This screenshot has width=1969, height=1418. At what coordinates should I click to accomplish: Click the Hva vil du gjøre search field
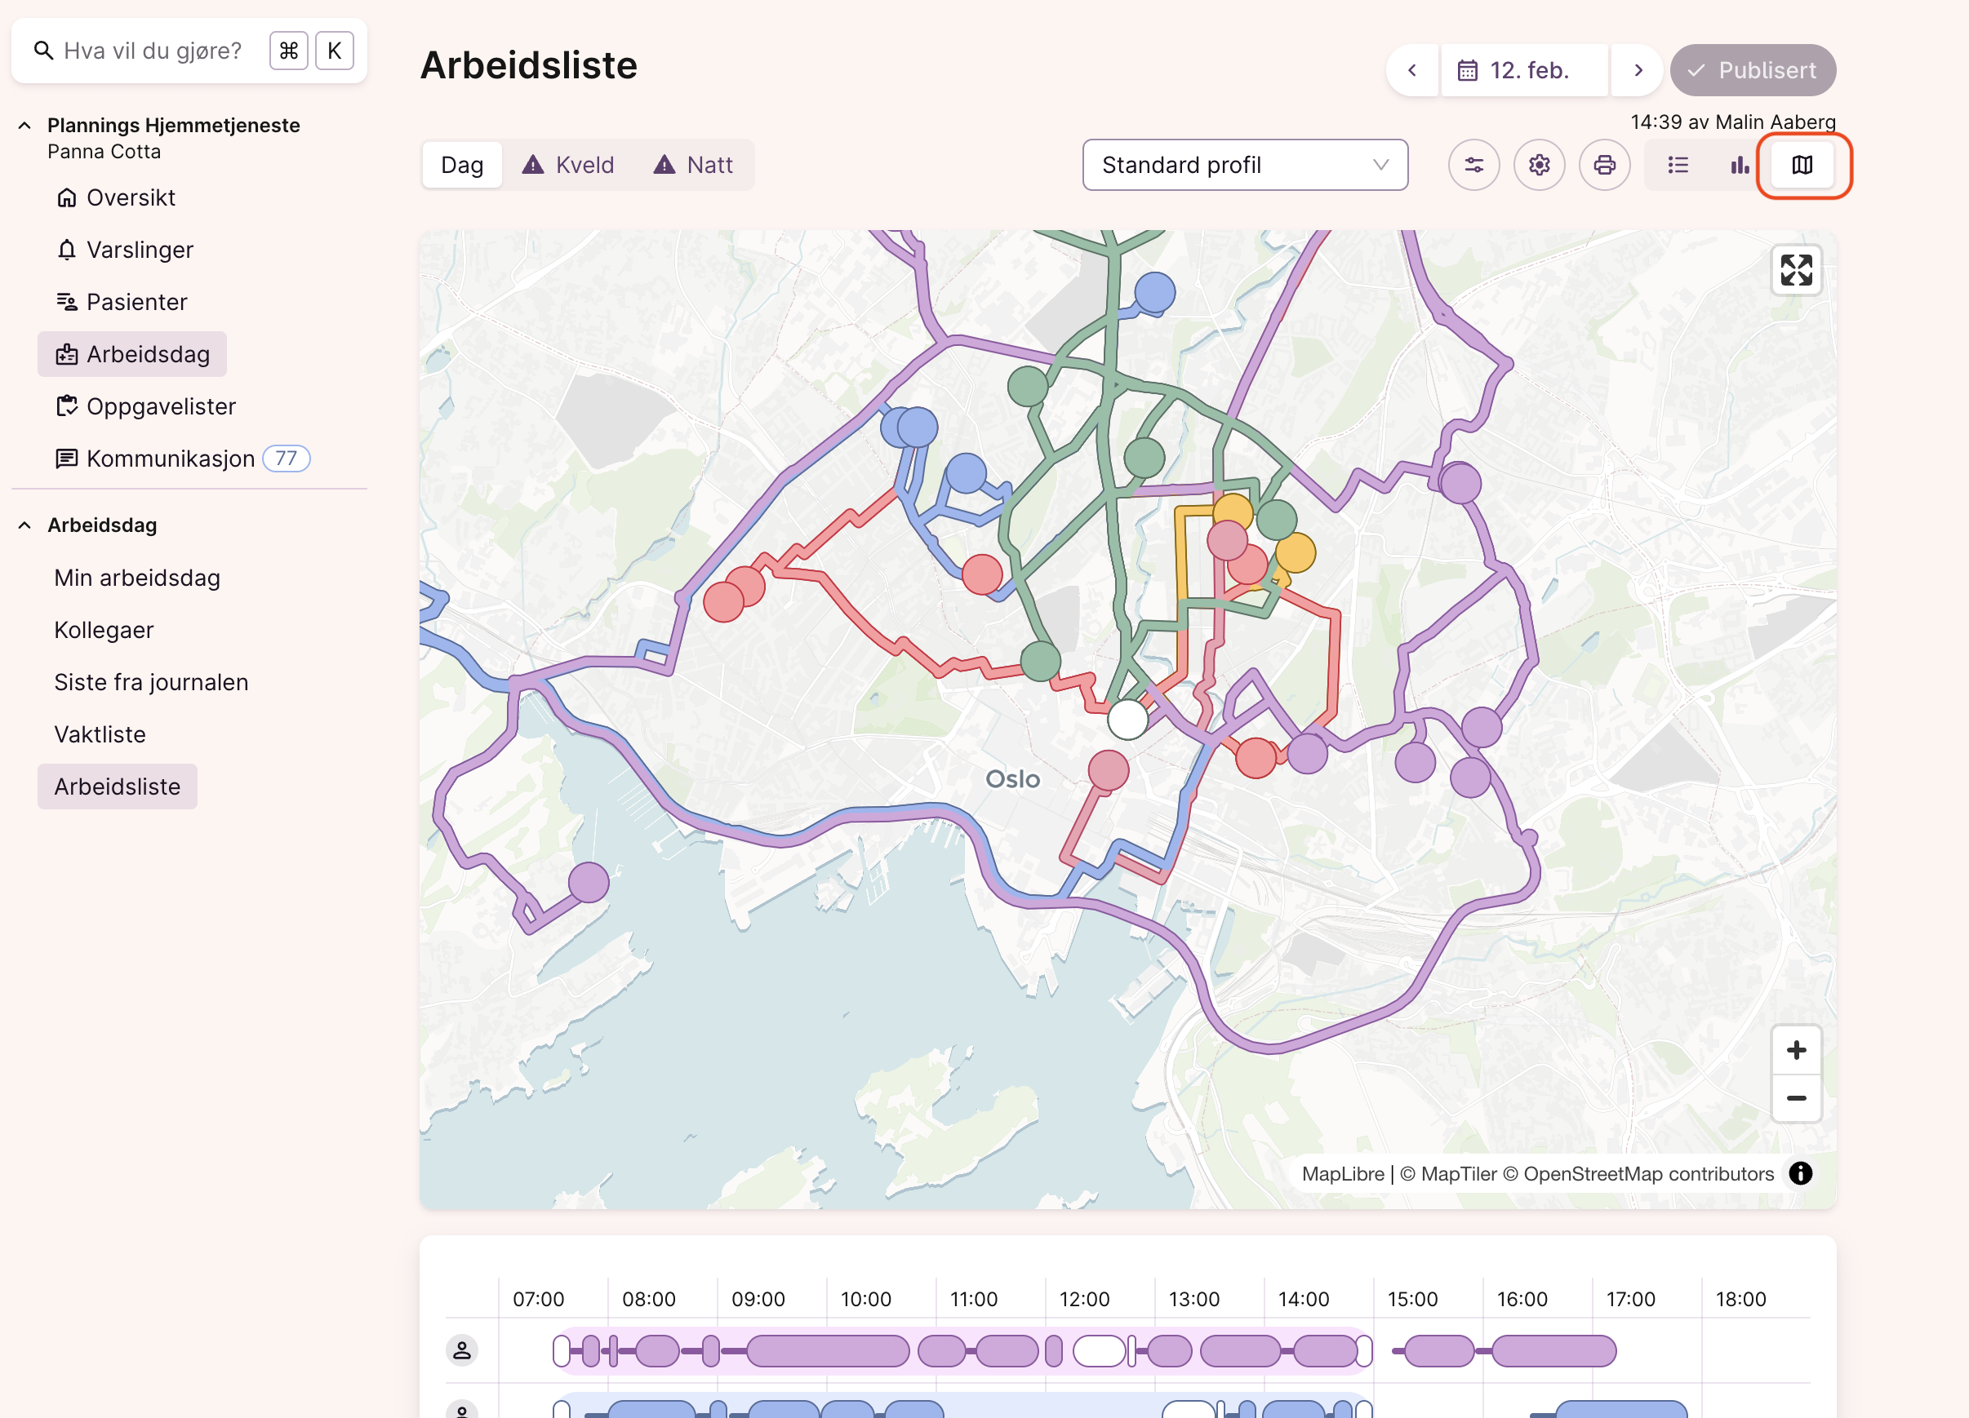pyautogui.click(x=153, y=51)
